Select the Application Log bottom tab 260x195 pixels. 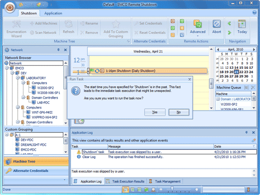click(x=88, y=182)
